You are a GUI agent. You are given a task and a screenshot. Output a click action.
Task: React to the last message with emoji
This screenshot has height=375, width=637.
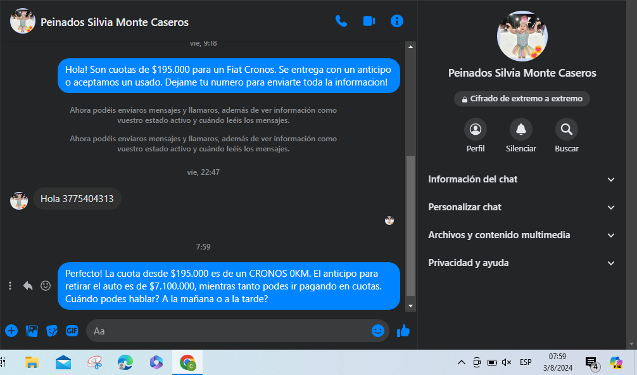pyautogui.click(x=46, y=286)
